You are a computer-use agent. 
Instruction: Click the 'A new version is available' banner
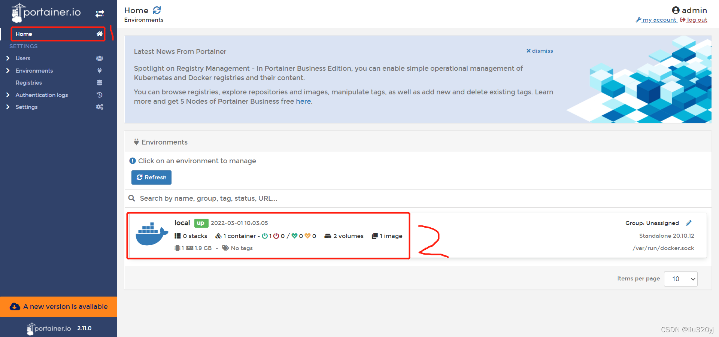coord(58,307)
